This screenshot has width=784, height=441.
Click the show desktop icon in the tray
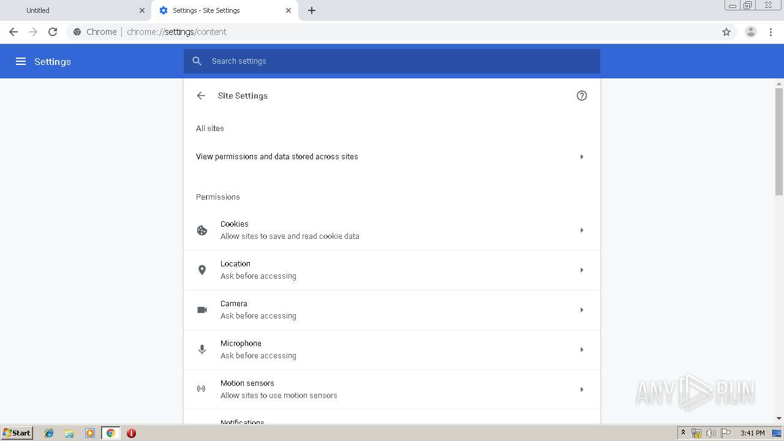pyautogui.click(x=777, y=433)
